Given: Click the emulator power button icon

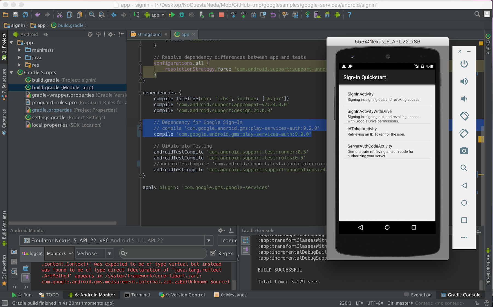Looking at the screenshot, I should pos(464,64).
